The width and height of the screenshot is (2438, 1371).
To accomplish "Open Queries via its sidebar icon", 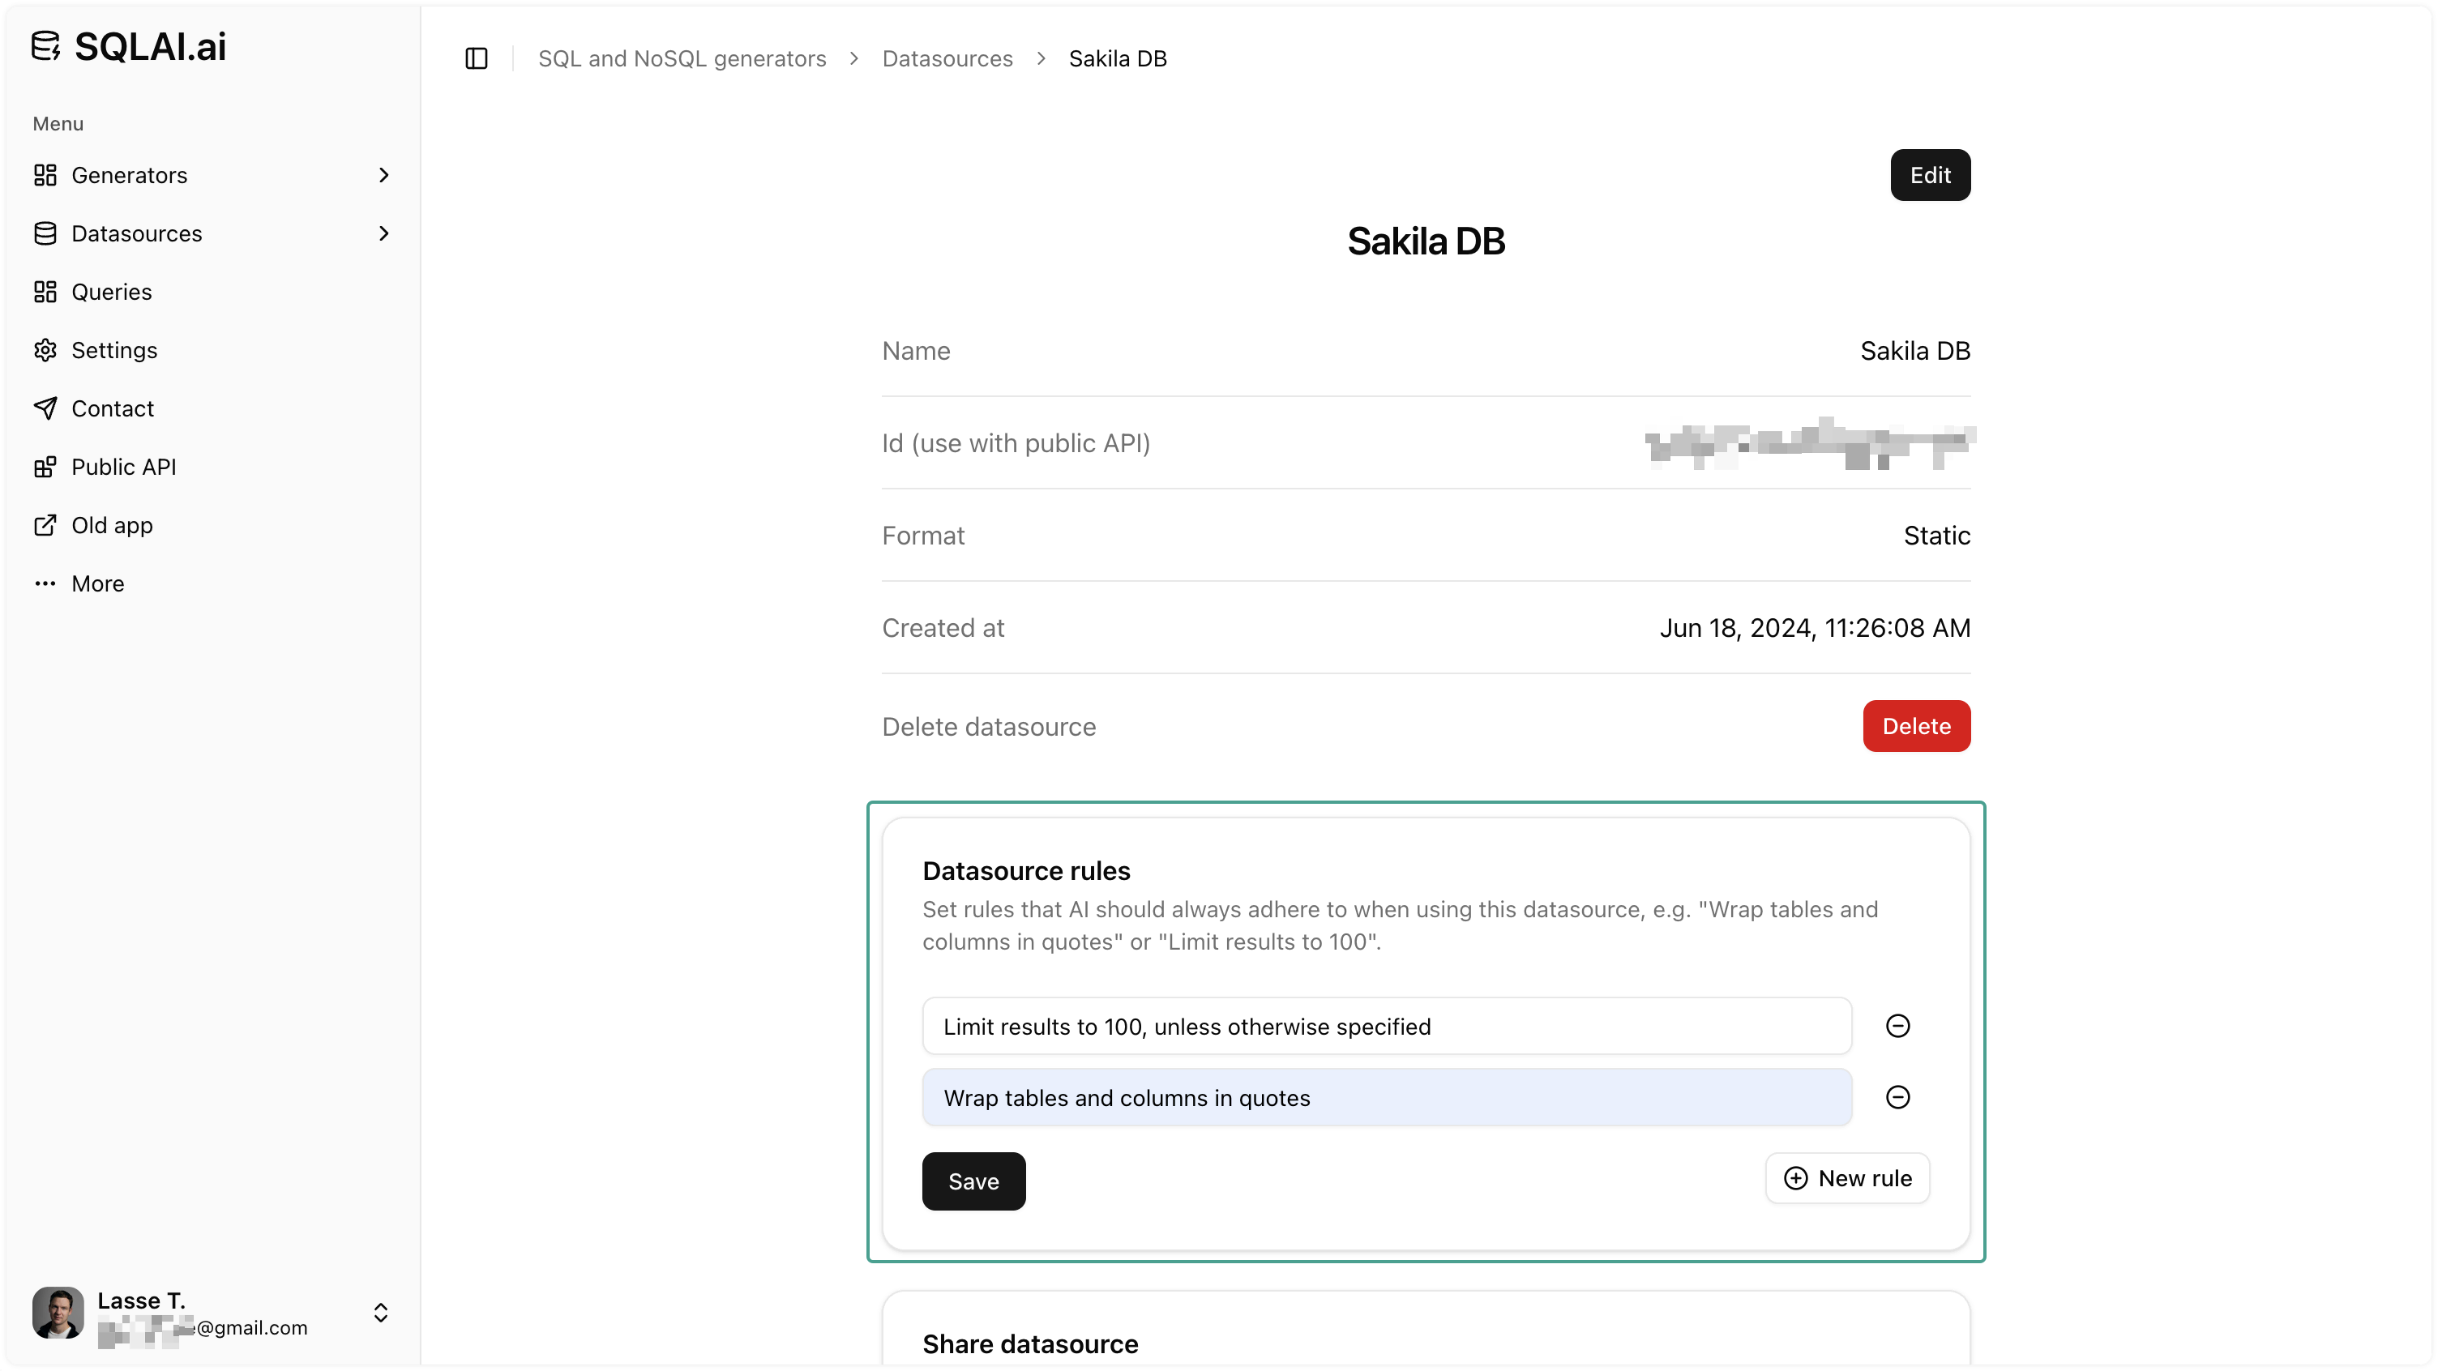I will point(45,292).
